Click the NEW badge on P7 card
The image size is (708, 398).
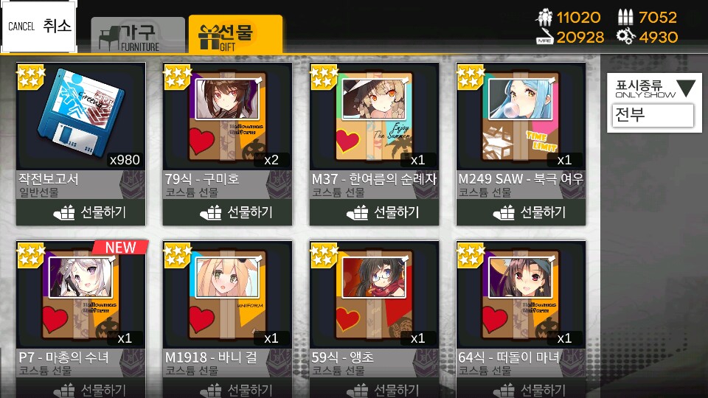click(120, 248)
